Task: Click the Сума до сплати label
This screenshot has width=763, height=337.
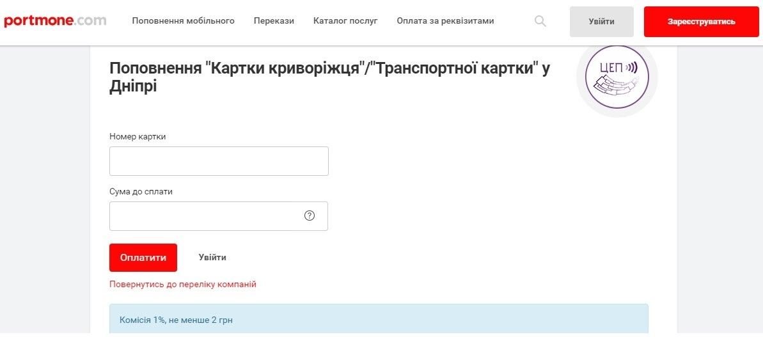Action: [x=141, y=192]
